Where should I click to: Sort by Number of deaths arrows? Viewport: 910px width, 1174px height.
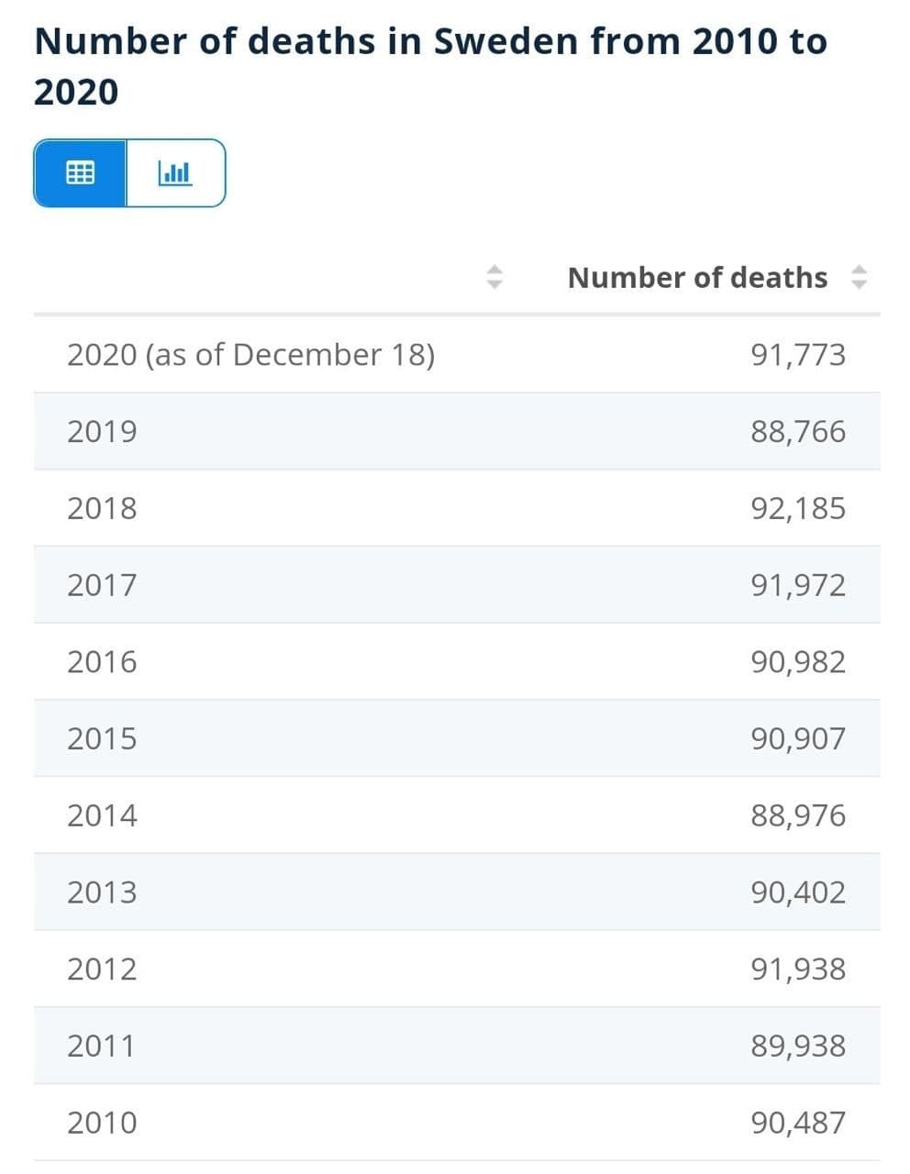[859, 277]
